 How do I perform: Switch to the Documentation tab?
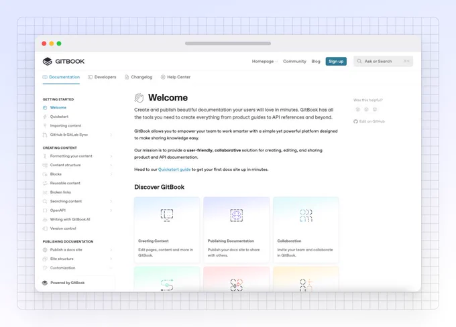point(61,77)
